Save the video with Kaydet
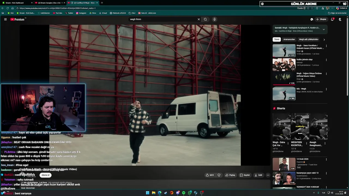The width and height of the screenshot is (349, 196). 245,175
